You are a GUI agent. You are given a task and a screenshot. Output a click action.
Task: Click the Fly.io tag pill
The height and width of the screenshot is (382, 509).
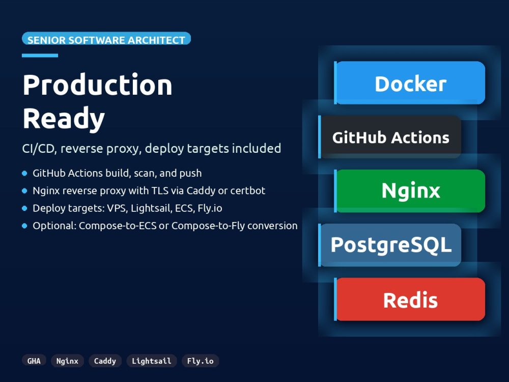[200, 361]
